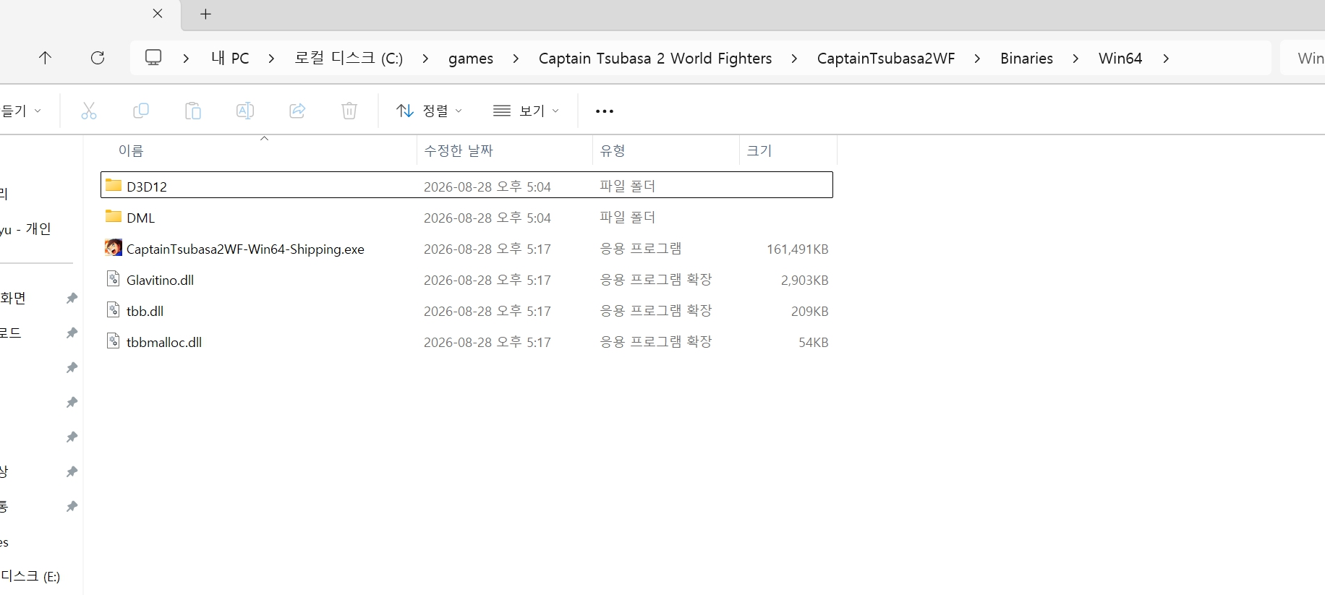Navigate to Captain Tsubasa 2 World Fighters breadcrumb
This screenshot has width=1325, height=595.
click(x=655, y=59)
